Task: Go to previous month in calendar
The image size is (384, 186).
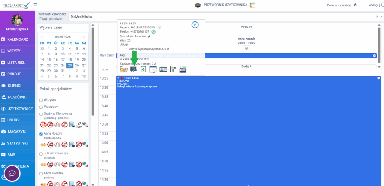Action: point(42,37)
